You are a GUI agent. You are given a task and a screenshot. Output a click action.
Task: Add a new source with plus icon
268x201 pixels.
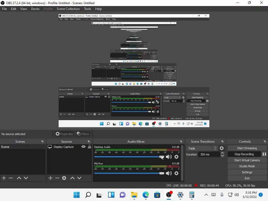point(51,178)
